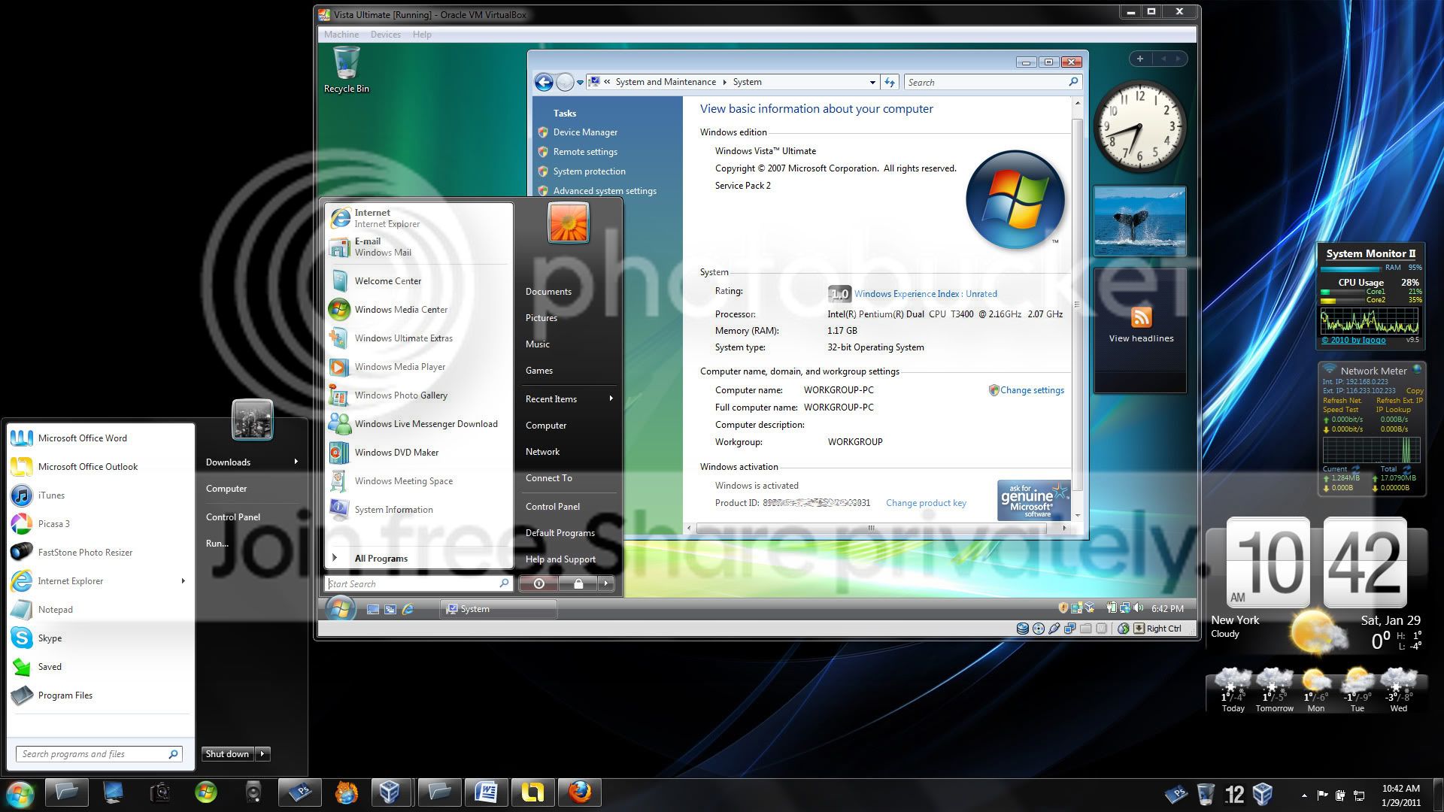Screen dimensions: 1444x812
Task: Open the Machine menu in VirtualBox
Action: 341,35
